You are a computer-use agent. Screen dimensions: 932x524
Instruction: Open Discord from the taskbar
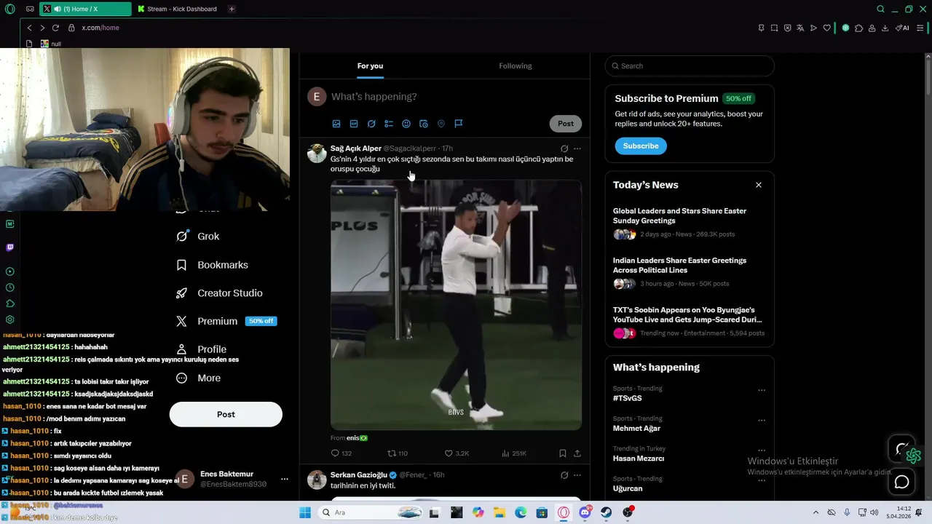[585, 512]
